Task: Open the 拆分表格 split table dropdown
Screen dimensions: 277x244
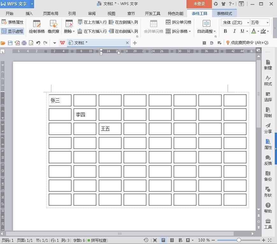Action: point(179,31)
